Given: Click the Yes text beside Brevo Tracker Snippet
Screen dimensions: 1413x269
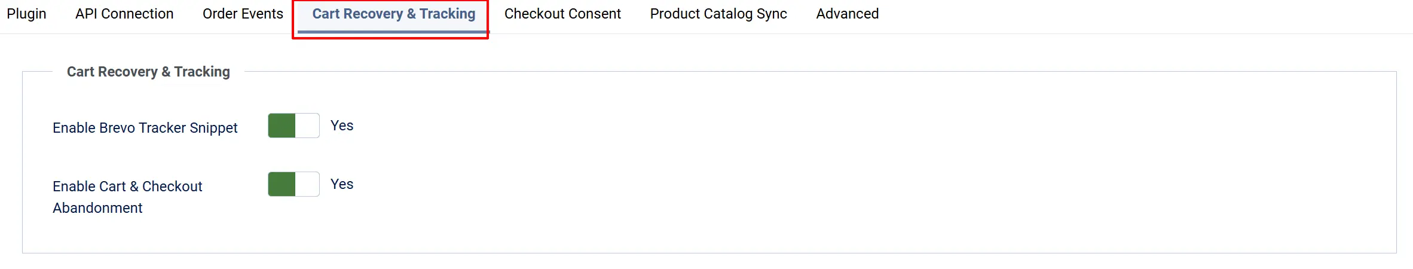Looking at the screenshot, I should [x=342, y=126].
